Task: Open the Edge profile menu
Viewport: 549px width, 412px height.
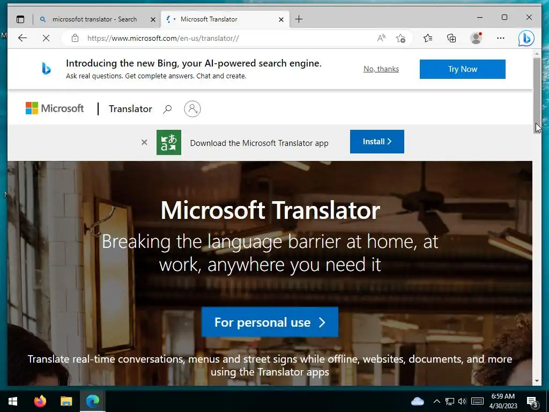Action: pos(476,38)
